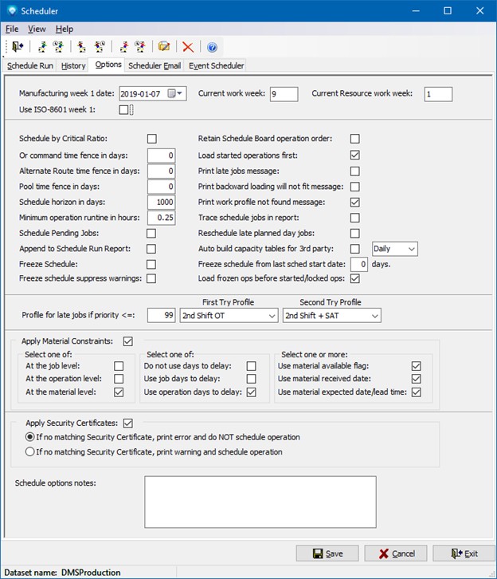
Task: Enable the Schedule by Critical Ratio checkbox
Action: point(151,139)
